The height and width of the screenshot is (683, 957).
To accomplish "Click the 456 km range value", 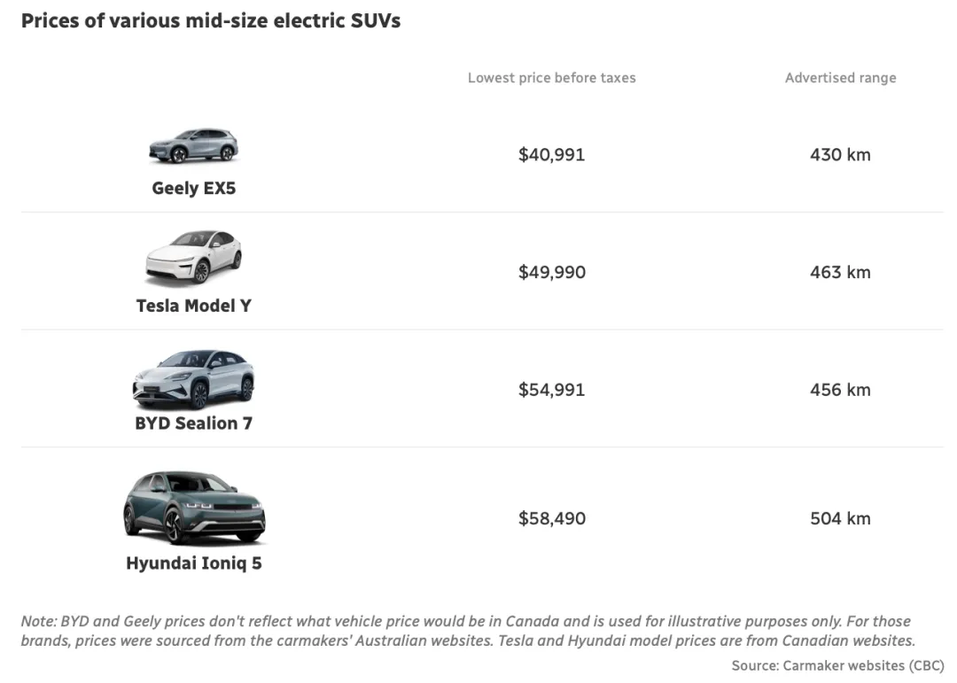I will tap(840, 390).
